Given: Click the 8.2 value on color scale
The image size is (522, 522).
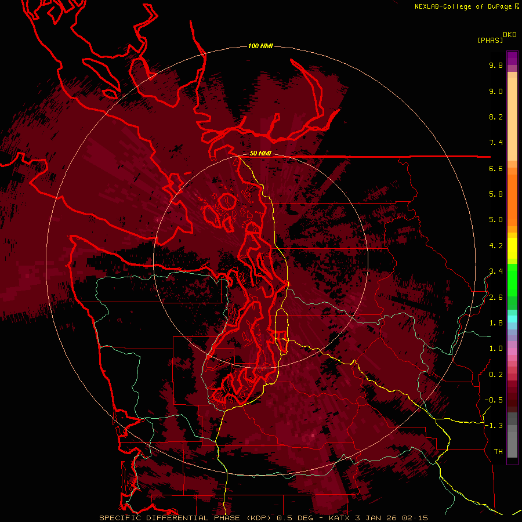Looking at the screenshot, I should pos(496,117).
